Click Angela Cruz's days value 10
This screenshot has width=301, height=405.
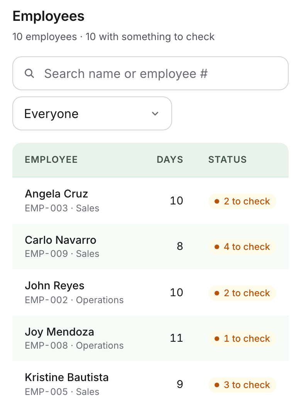(176, 201)
